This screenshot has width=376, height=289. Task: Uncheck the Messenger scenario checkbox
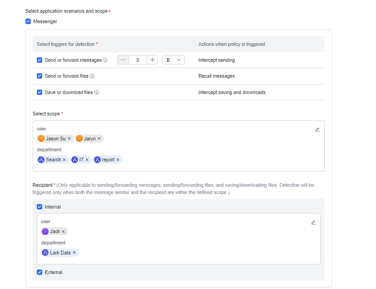coord(28,21)
